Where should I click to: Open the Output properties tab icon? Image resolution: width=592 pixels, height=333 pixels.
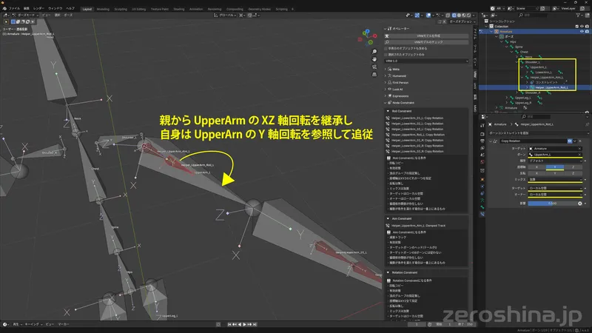pyautogui.click(x=482, y=141)
